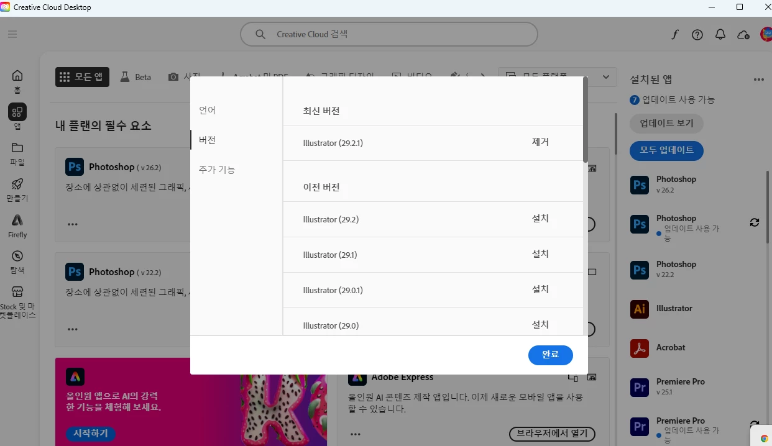Screen dimensions: 772x446
Task: Open the 설치된 앱 panel more options
Action: coord(758,80)
